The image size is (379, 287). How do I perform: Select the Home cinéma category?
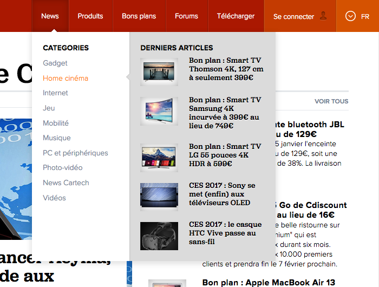point(66,79)
